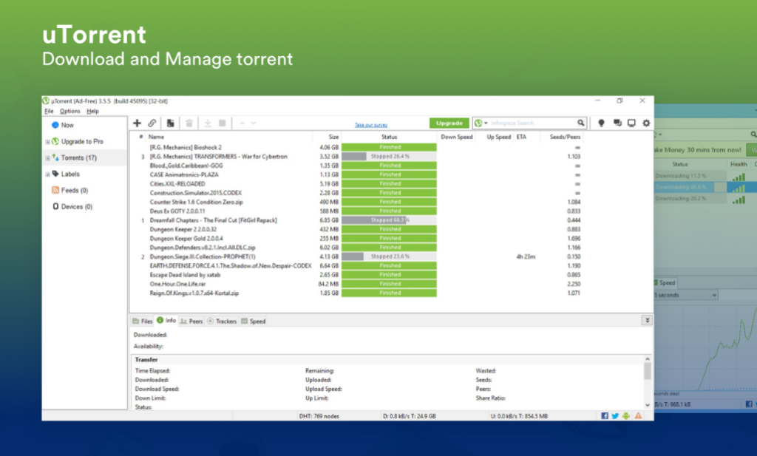Select the Counter Strike 1.6 Condition Zero.zip torrent
757x456 pixels.
[357, 202]
